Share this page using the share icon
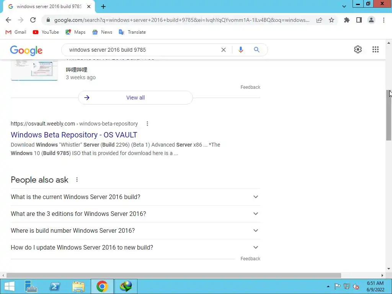Screen dimensions: 392x294 pos(319,20)
